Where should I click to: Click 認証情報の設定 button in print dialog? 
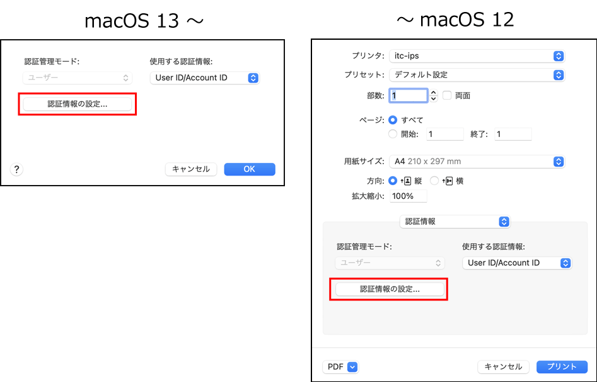click(x=390, y=289)
